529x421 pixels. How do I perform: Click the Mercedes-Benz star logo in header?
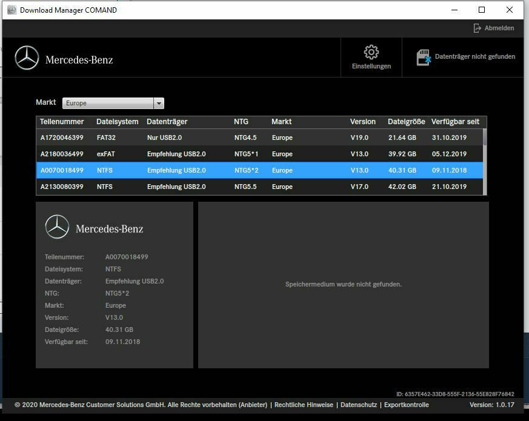pos(27,58)
